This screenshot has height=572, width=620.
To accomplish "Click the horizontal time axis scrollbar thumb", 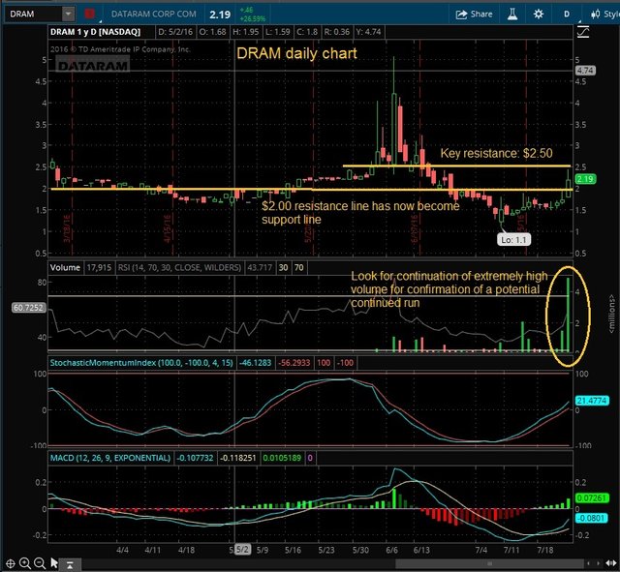I will click(489, 563).
